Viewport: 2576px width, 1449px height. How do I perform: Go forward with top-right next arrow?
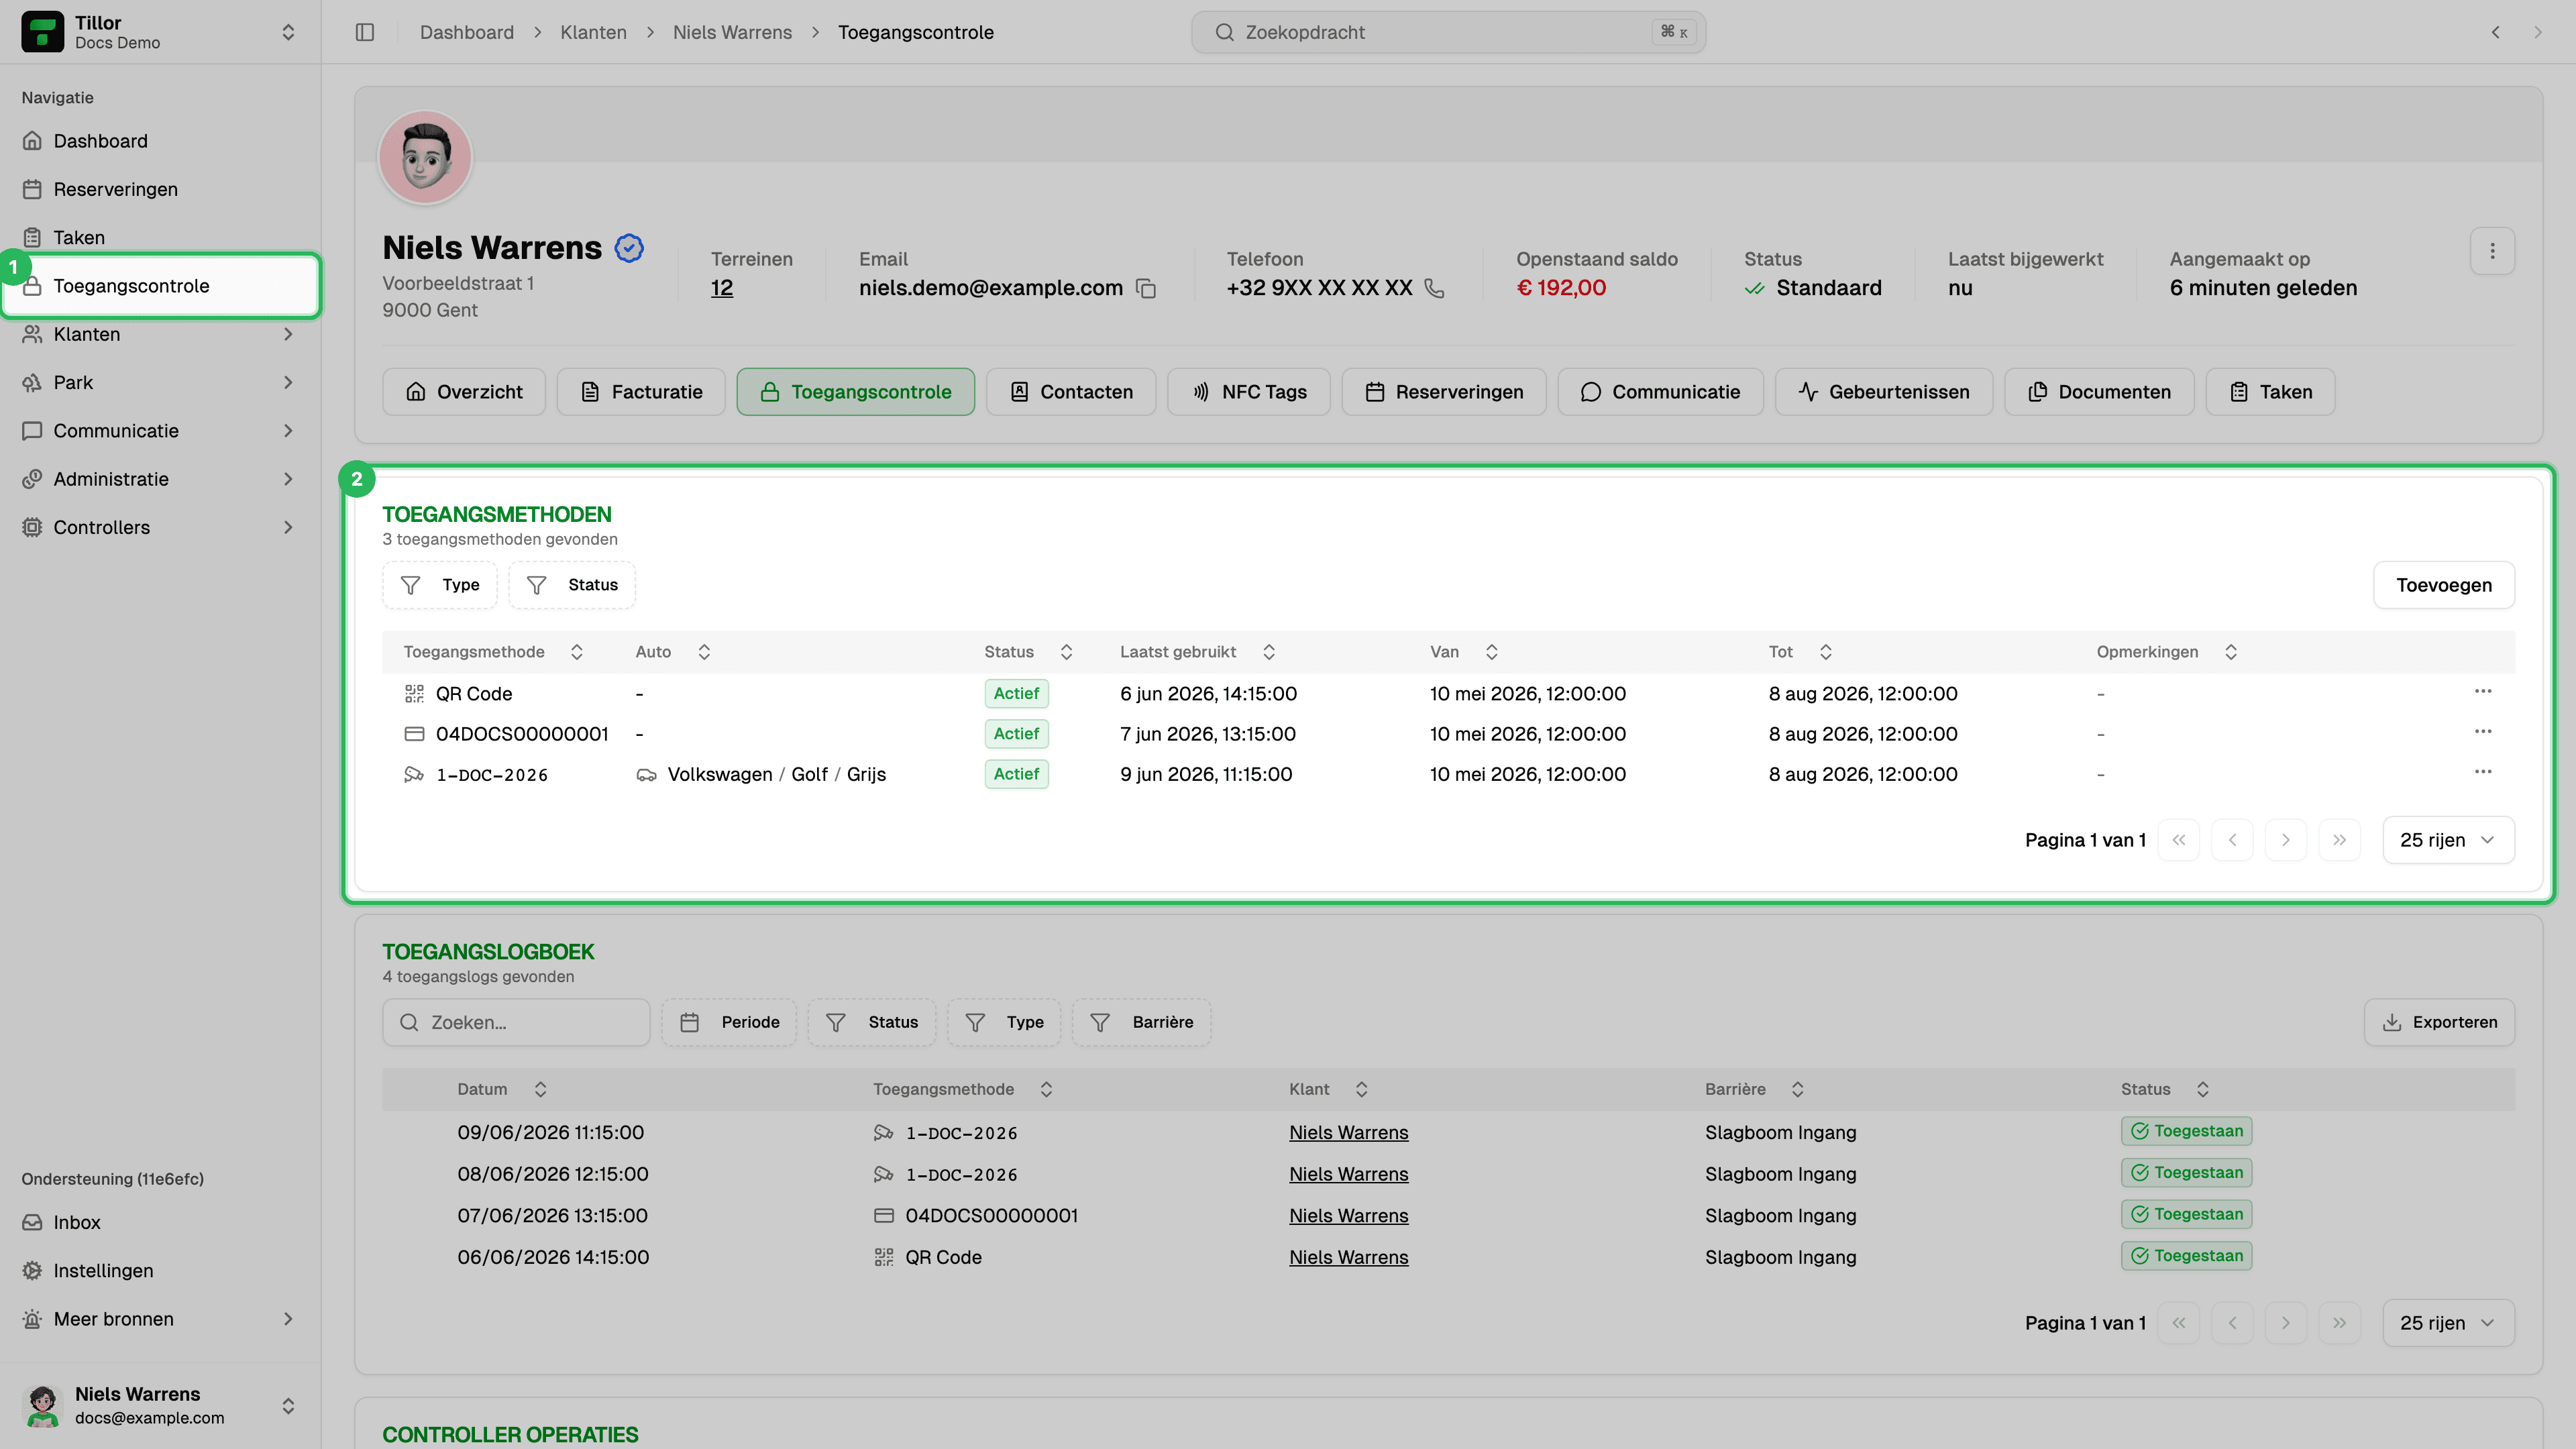[2538, 32]
